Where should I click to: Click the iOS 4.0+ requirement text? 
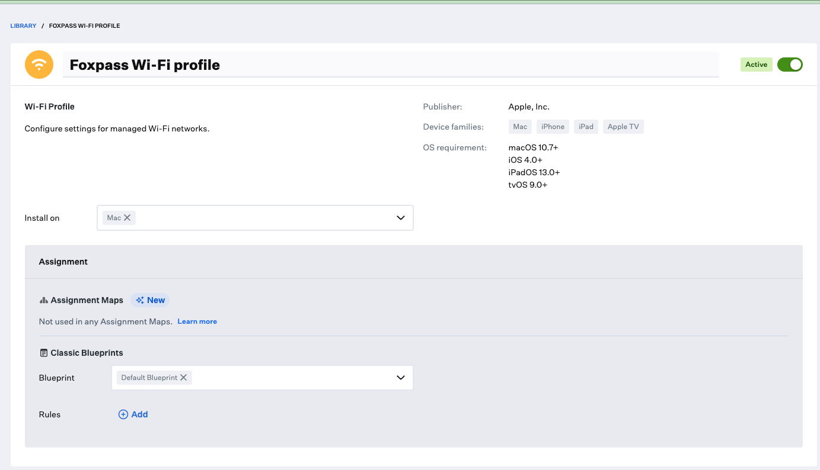[525, 160]
